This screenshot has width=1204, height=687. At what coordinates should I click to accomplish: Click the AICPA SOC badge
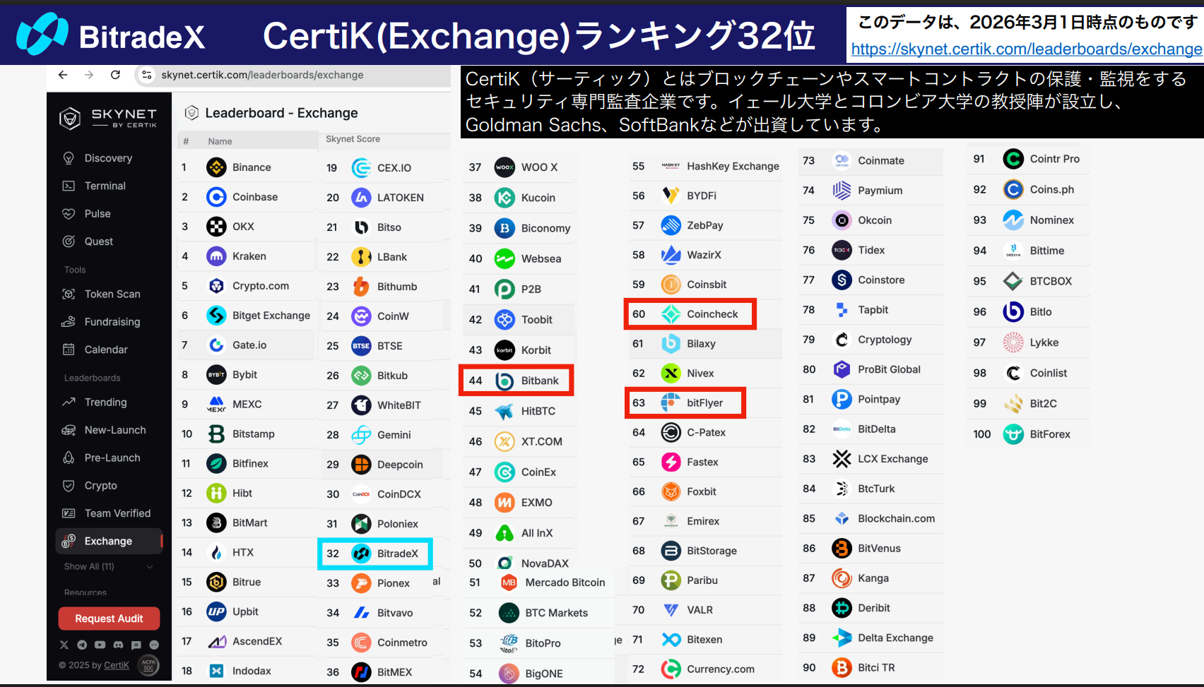coord(148,664)
